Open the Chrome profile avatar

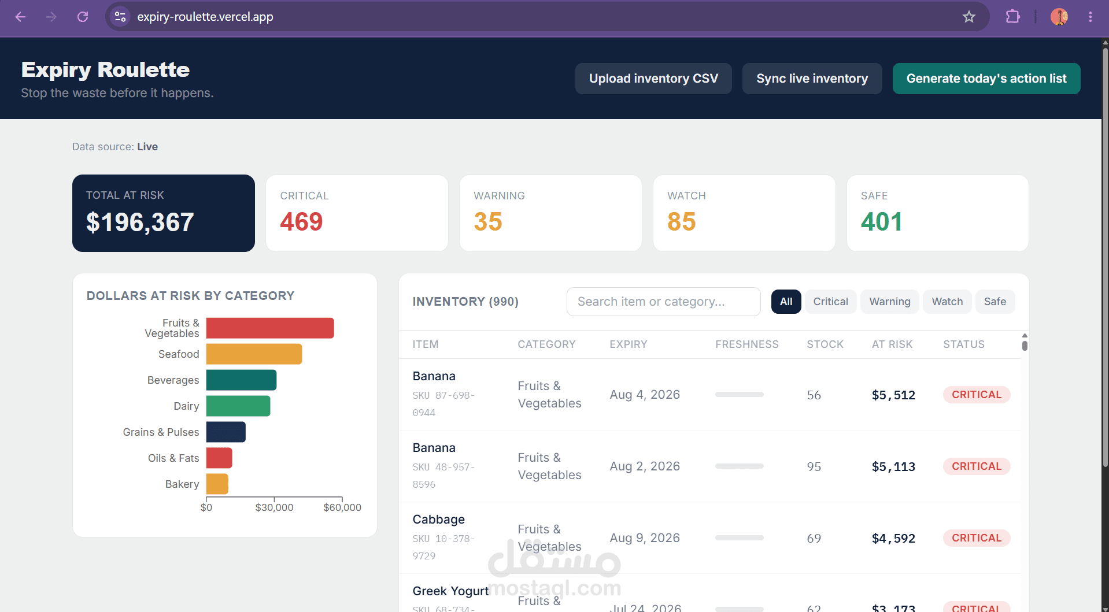tap(1059, 17)
